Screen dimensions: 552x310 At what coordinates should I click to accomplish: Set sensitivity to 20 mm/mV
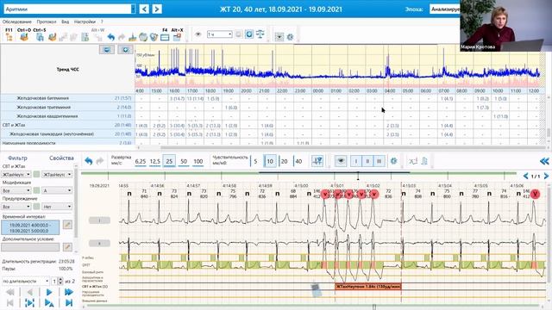[x=284, y=162]
